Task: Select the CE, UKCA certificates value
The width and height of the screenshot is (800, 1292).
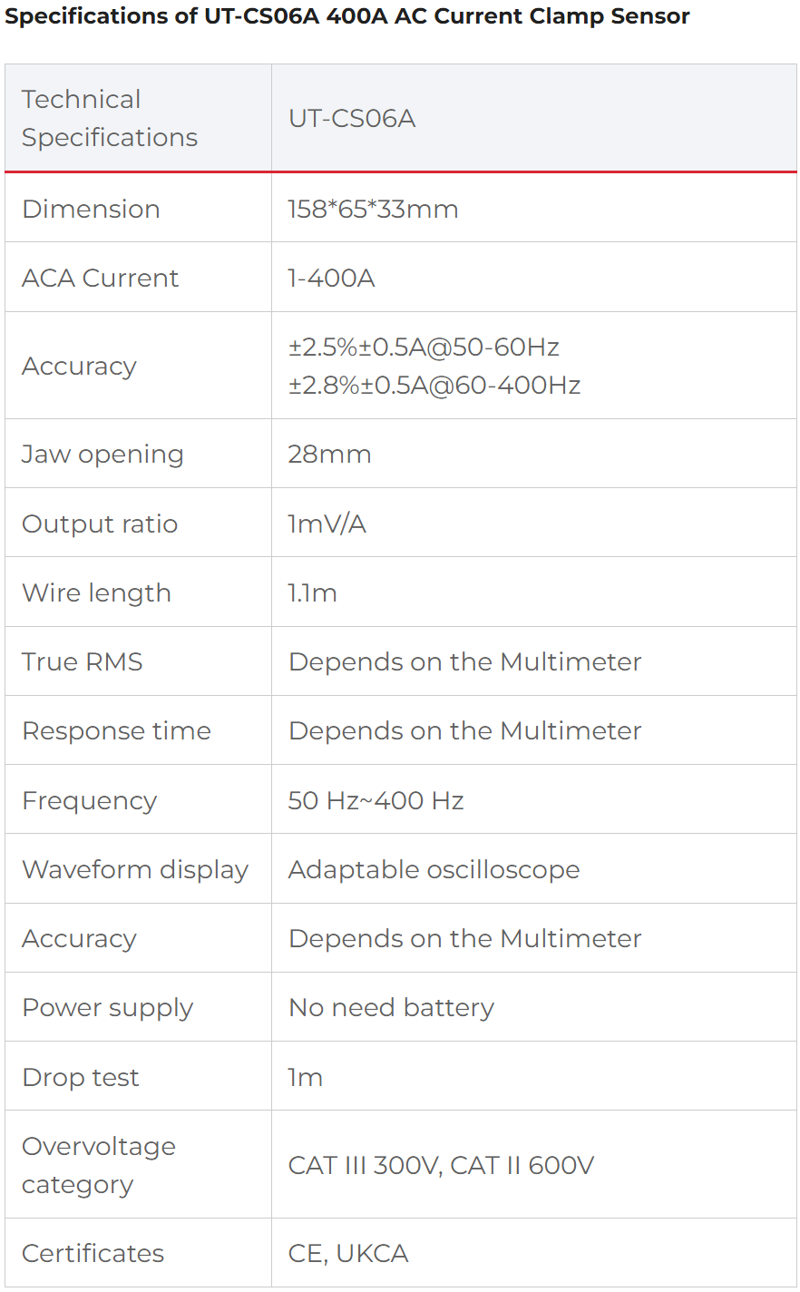Action: coord(348,1253)
